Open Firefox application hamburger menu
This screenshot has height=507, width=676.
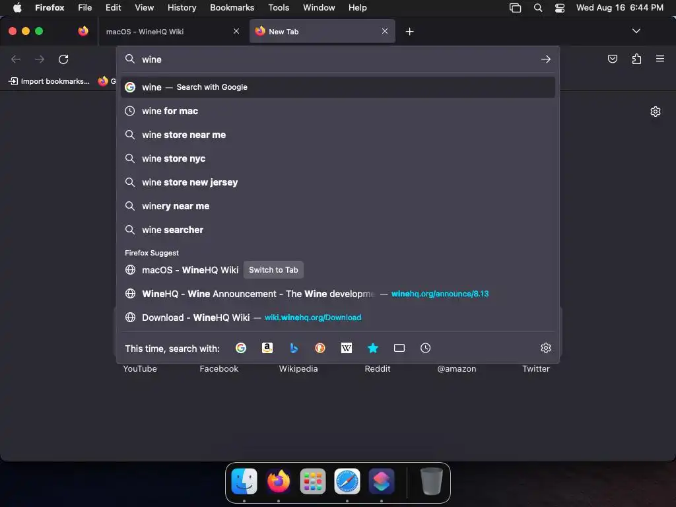[x=660, y=59]
